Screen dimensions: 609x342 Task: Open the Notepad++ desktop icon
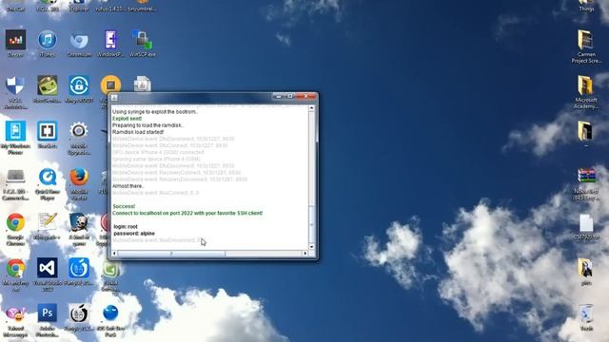point(48,222)
